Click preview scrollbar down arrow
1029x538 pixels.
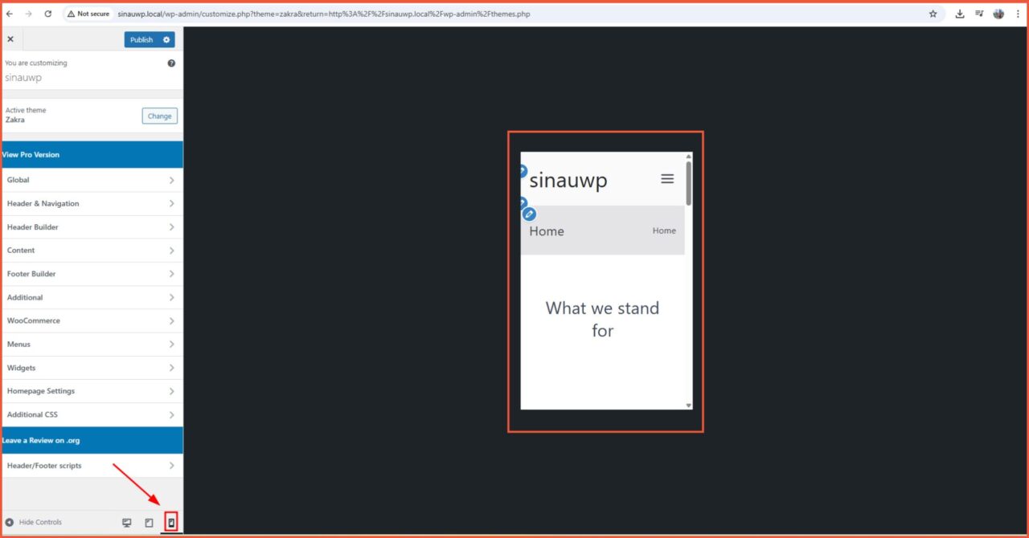click(x=688, y=406)
